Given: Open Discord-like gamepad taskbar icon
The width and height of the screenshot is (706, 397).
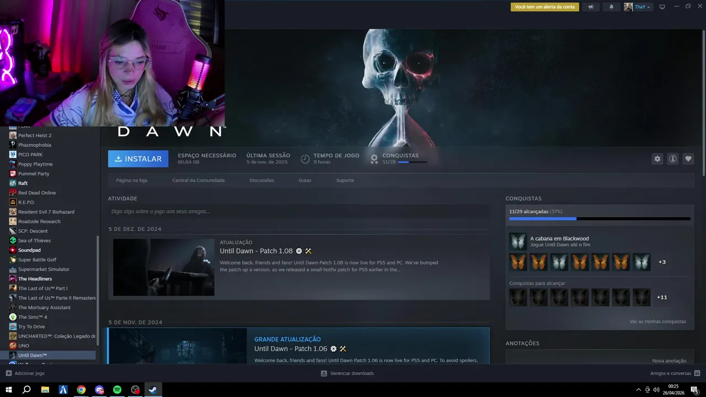Looking at the screenshot, I should (99, 390).
